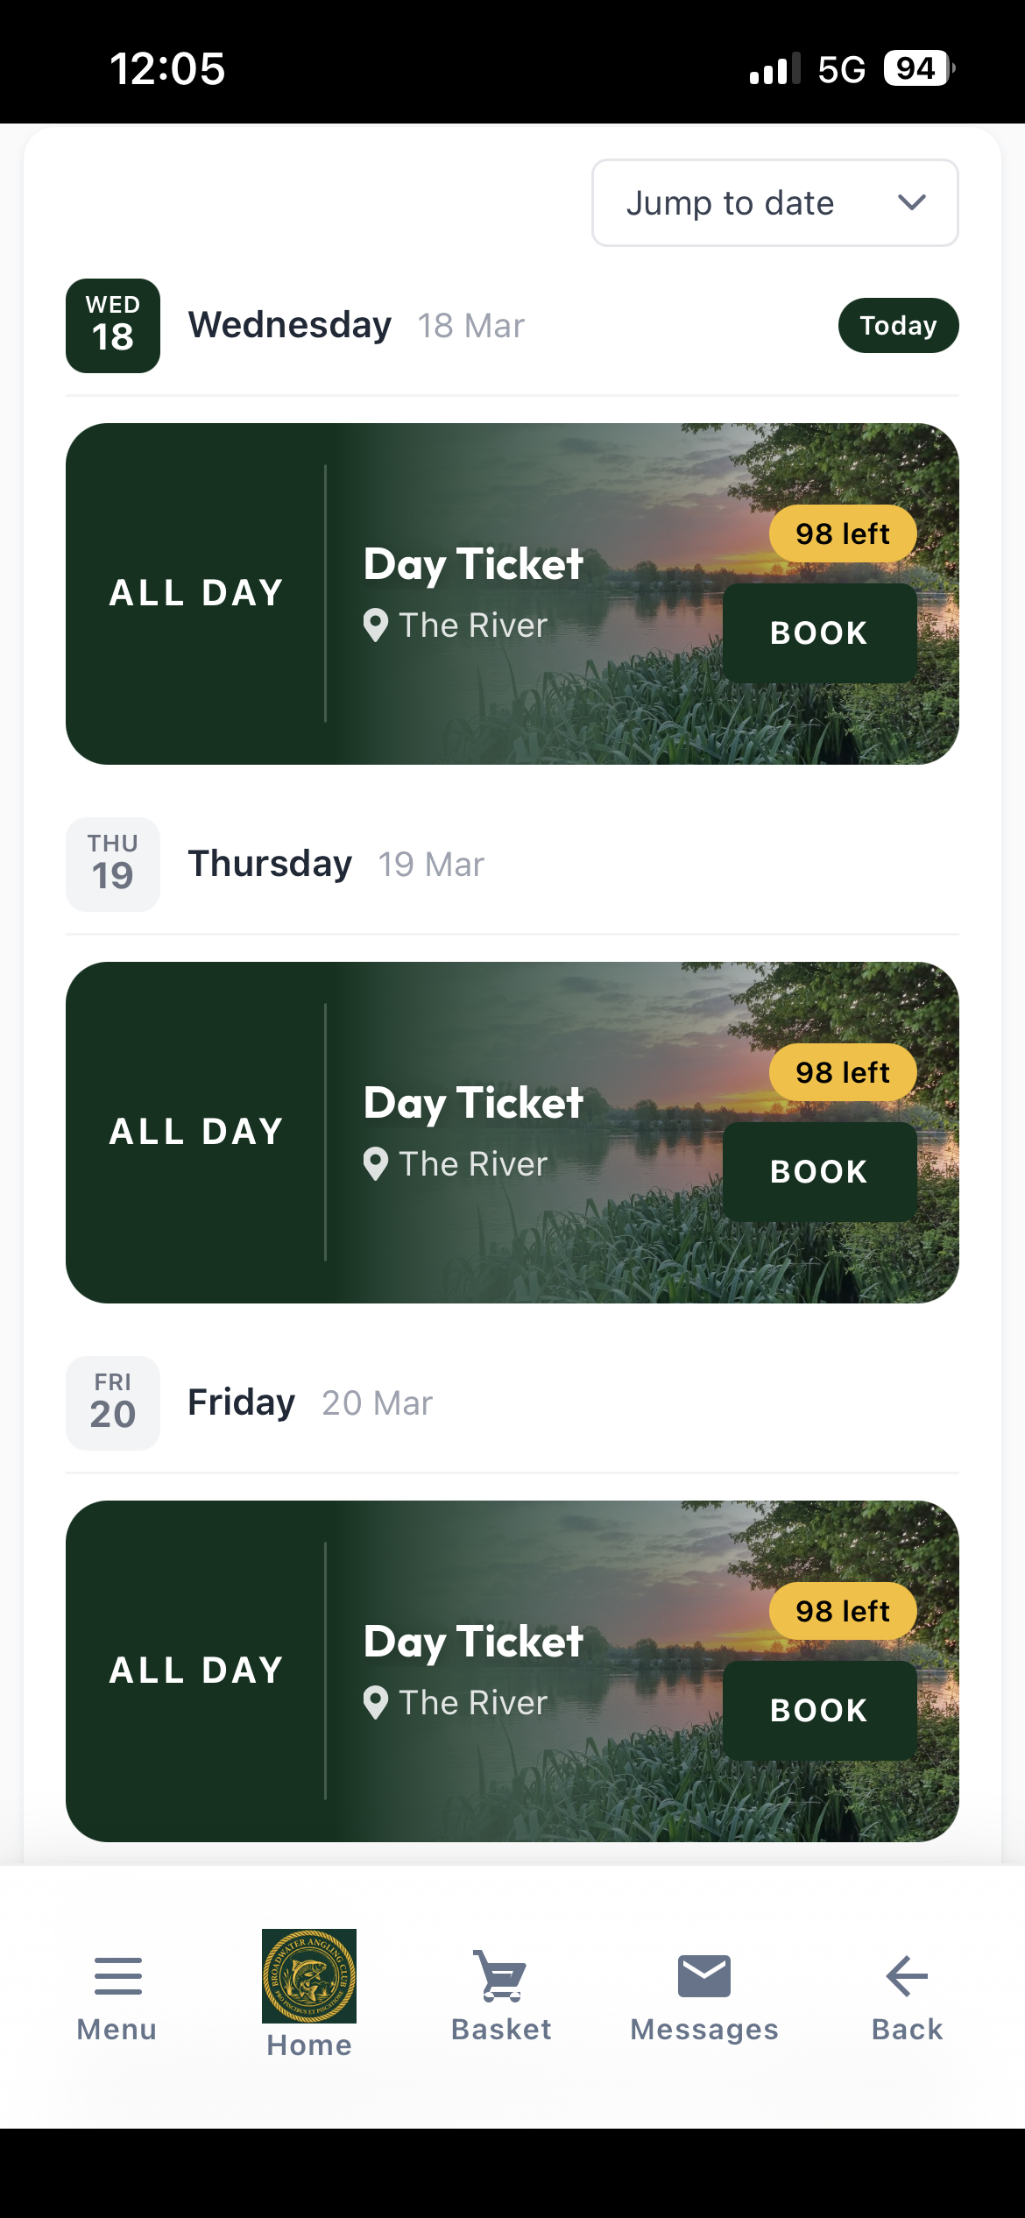The image size is (1025, 2218).
Task: Book Thursday's Day Ticket
Action: point(819,1172)
